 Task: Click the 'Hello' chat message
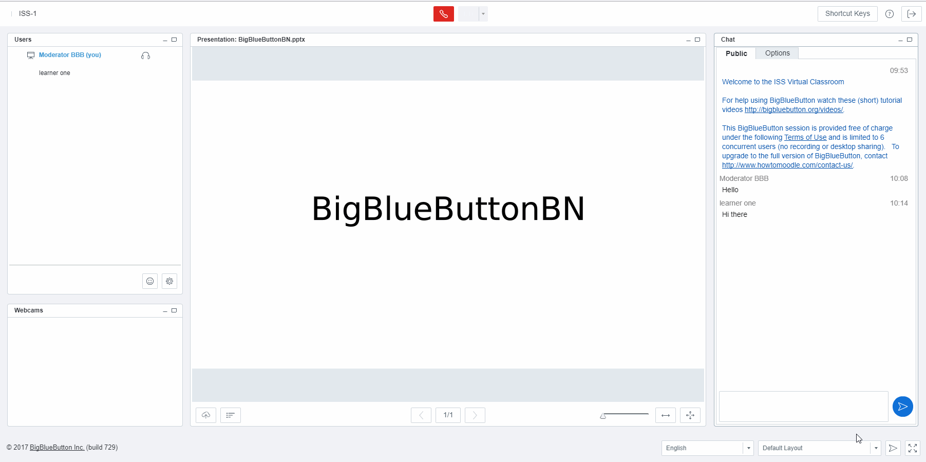pos(730,190)
